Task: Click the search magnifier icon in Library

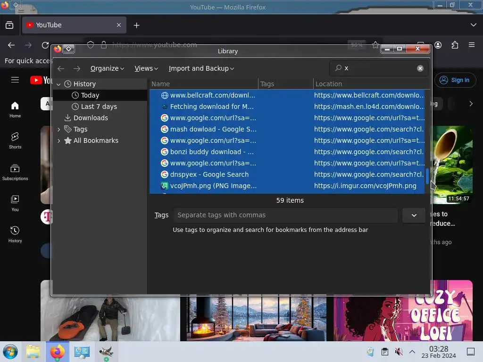Action: [338, 68]
